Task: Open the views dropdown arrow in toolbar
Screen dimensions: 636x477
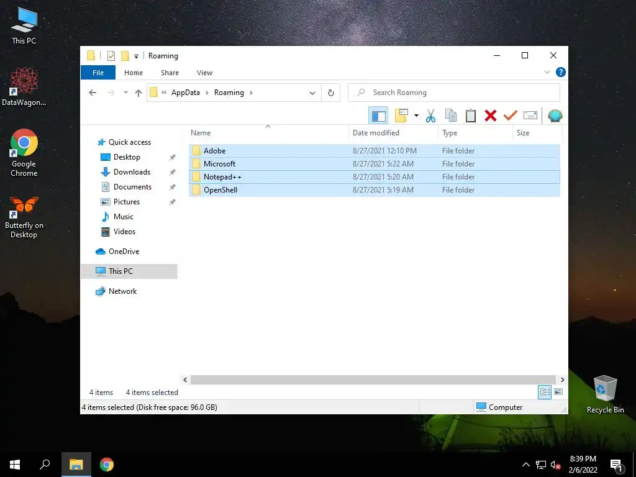Action: point(416,116)
